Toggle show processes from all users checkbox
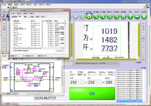Viewport: 151px width, 106px height. coord(14,51)
